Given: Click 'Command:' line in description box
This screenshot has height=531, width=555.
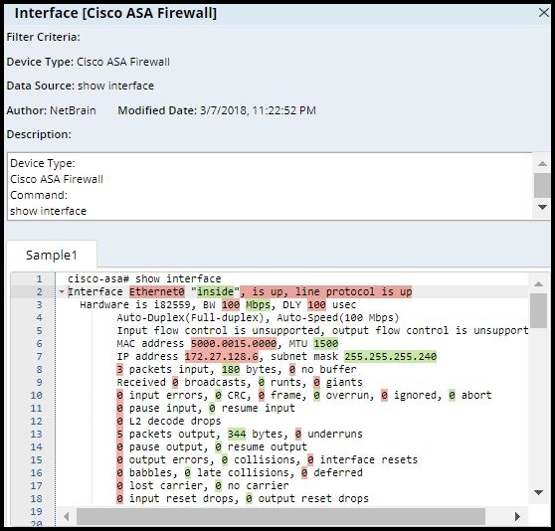Looking at the screenshot, I should (39, 195).
